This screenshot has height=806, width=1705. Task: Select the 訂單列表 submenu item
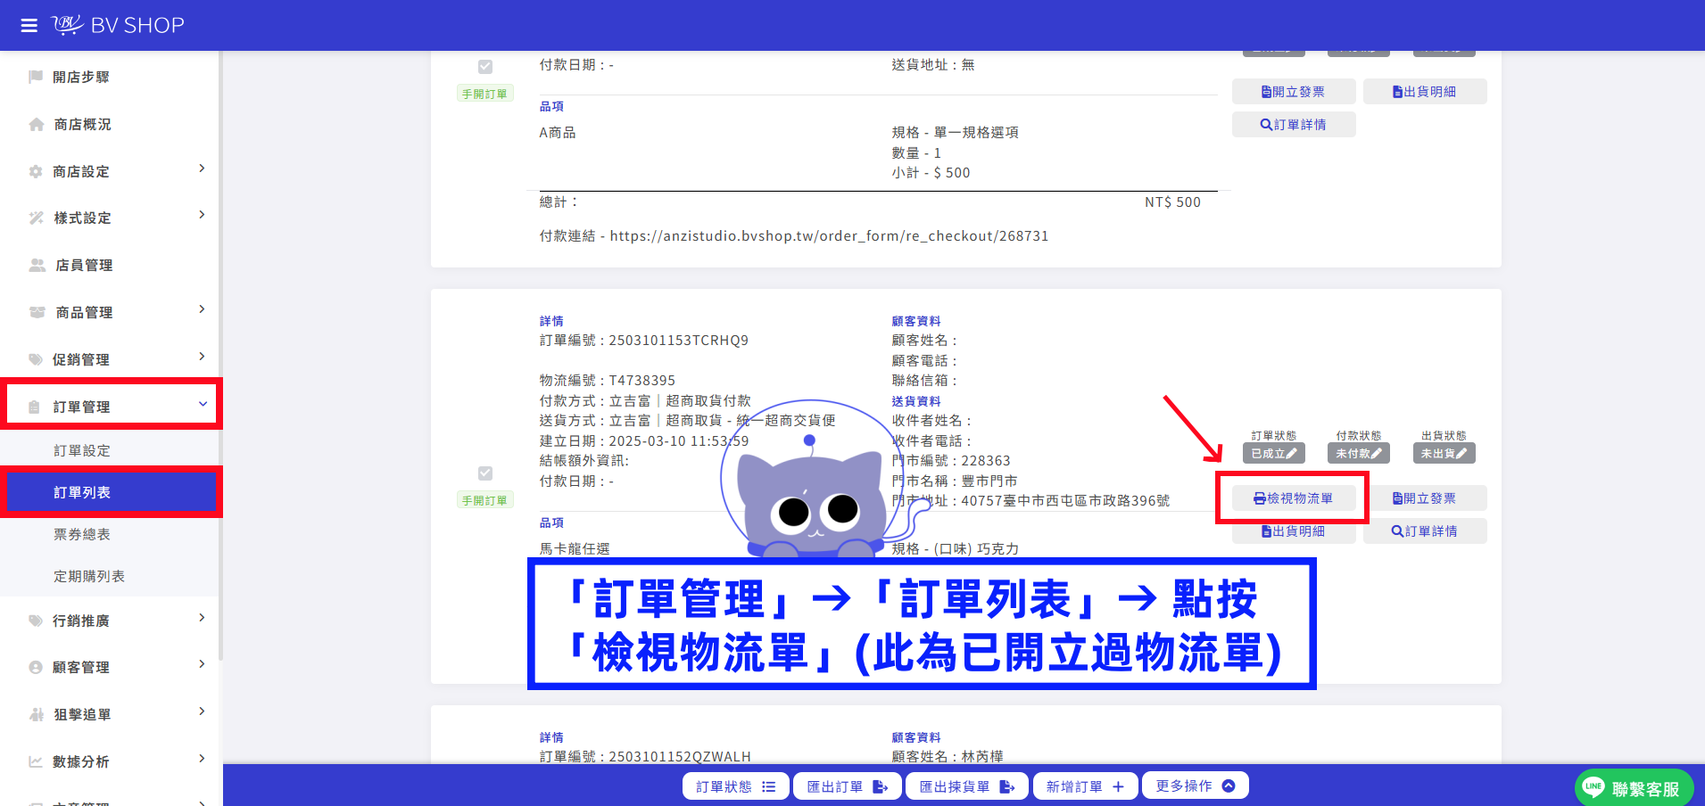pyautogui.click(x=111, y=492)
